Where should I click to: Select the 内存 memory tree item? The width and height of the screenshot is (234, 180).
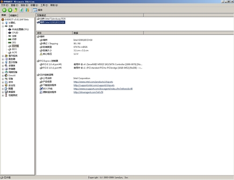tap(14, 39)
